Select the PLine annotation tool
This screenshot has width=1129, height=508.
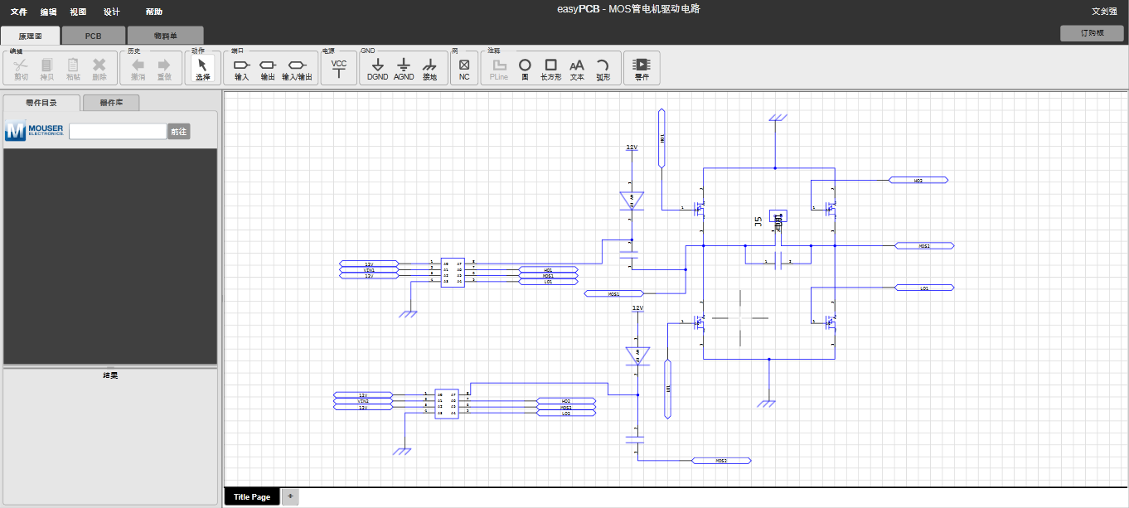pos(499,69)
